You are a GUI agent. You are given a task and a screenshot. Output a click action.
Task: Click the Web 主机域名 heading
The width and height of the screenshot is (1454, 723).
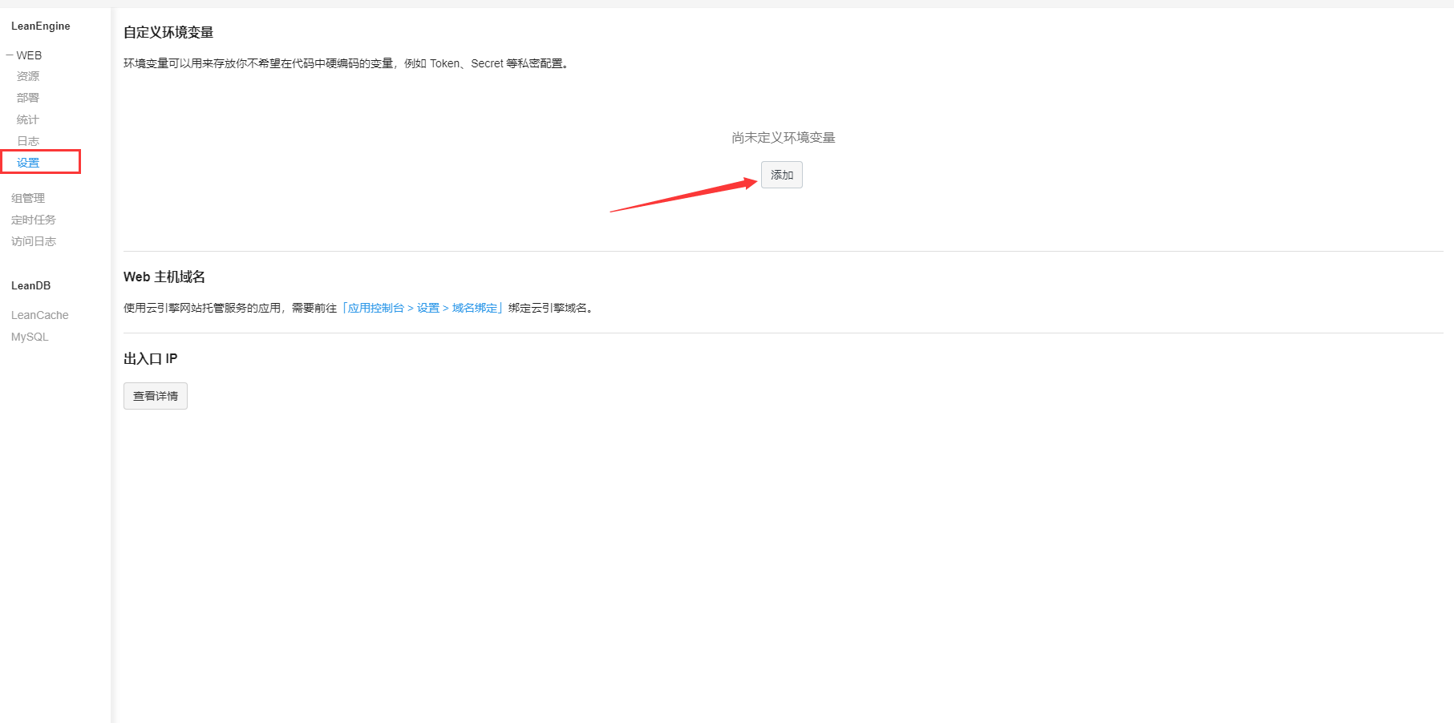pyautogui.click(x=164, y=277)
